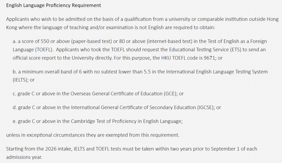Click the (IGCSE) abbreviation
Image resolution: width=282 pixels, height=163 pixels.
coord(205,107)
